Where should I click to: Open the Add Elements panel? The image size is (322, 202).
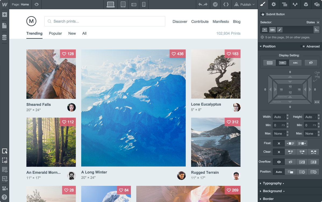(x=4, y=15)
